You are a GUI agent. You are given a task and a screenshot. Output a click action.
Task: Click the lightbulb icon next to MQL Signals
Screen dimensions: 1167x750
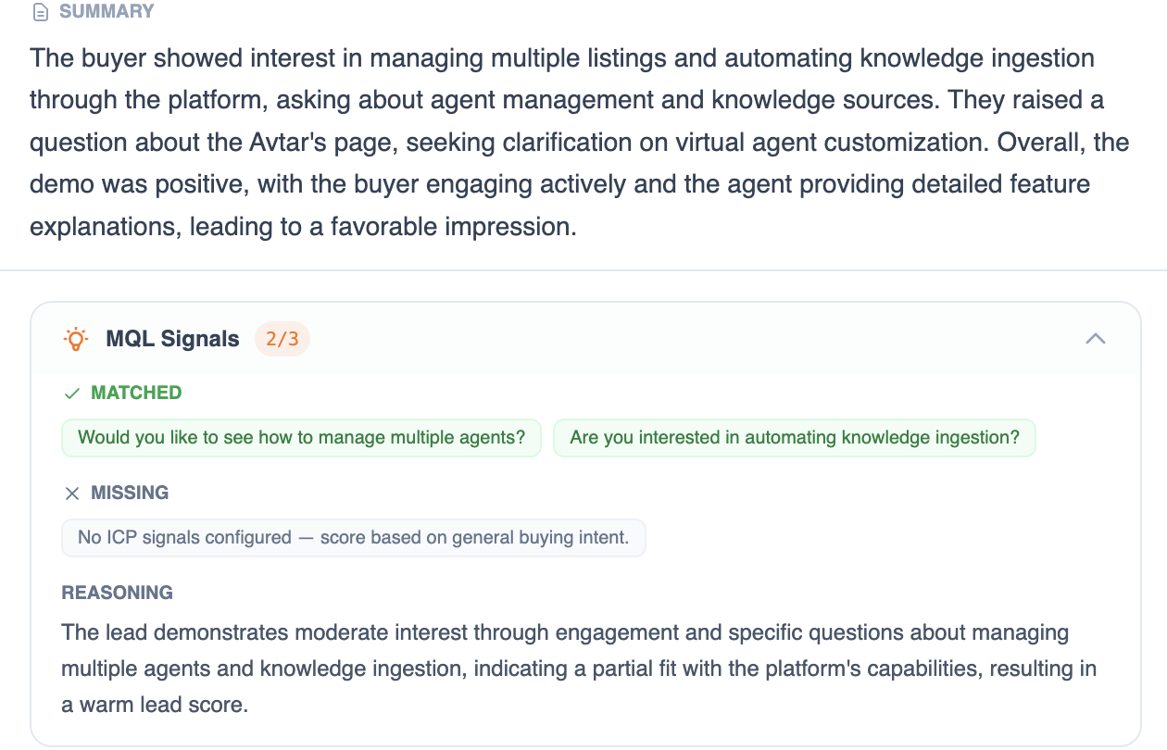pos(75,339)
